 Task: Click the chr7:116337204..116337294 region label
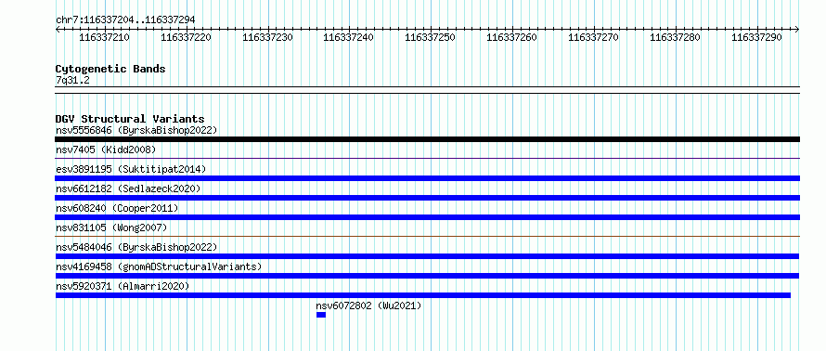click(x=125, y=19)
